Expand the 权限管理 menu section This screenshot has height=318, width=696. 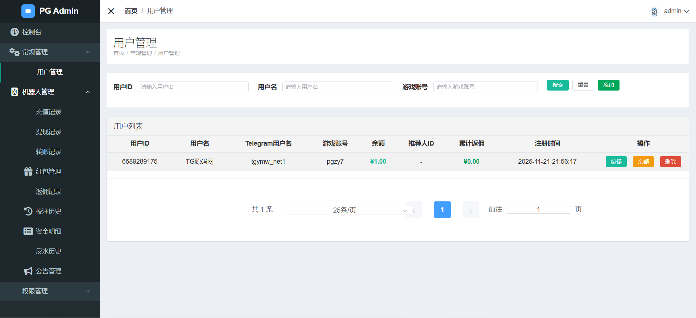coord(88,291)
